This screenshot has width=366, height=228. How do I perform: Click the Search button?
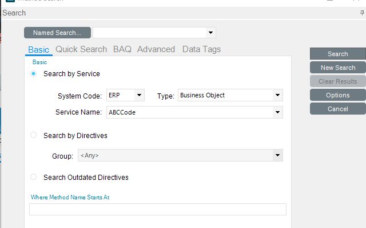click(x=338, y=54)
